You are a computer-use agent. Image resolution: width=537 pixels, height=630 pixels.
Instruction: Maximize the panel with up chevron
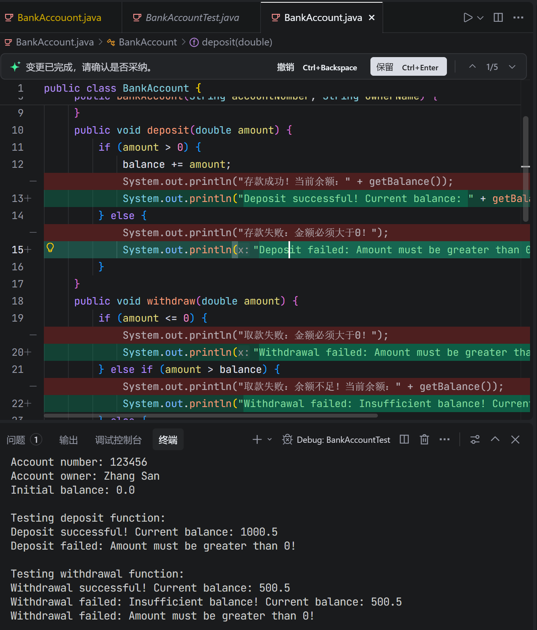pos(495,440)
